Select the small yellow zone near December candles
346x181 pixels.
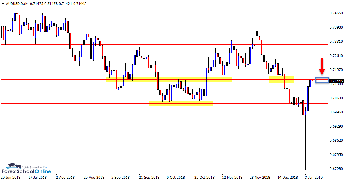pyautogui.click(x=282, y=80)
